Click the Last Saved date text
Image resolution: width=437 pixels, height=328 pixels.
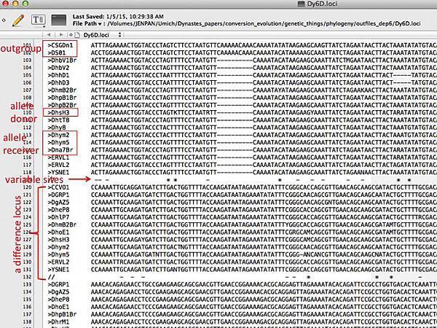(118, 17)
